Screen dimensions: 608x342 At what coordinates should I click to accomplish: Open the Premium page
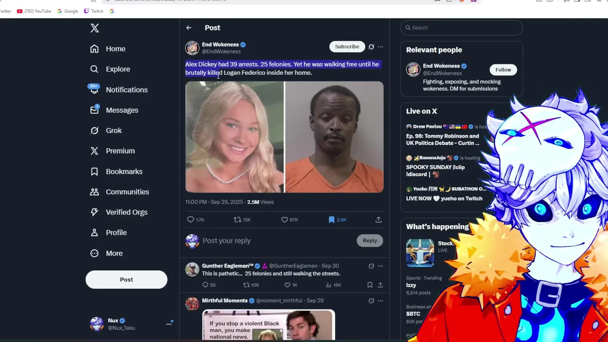120,151
